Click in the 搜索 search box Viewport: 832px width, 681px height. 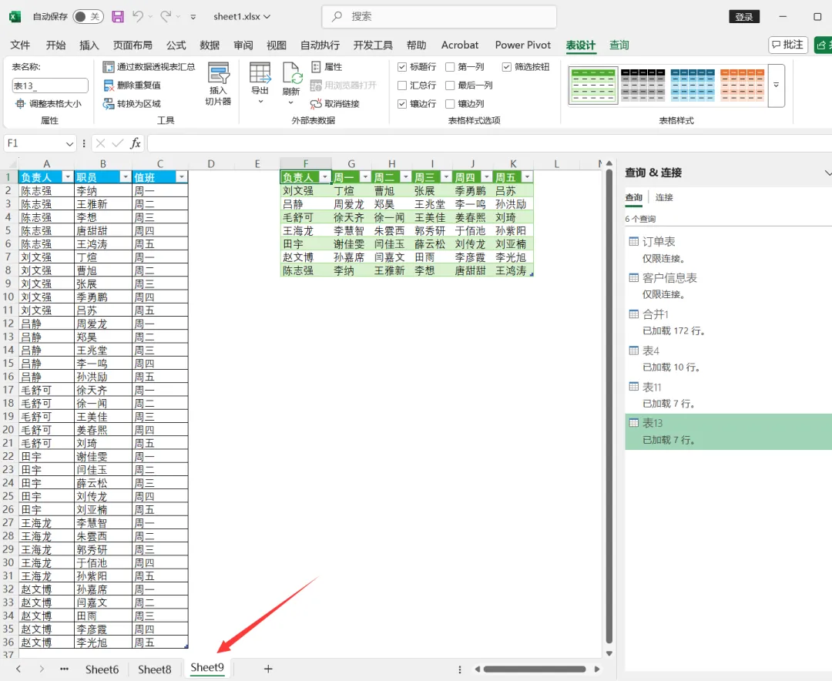tap(439, 16)
